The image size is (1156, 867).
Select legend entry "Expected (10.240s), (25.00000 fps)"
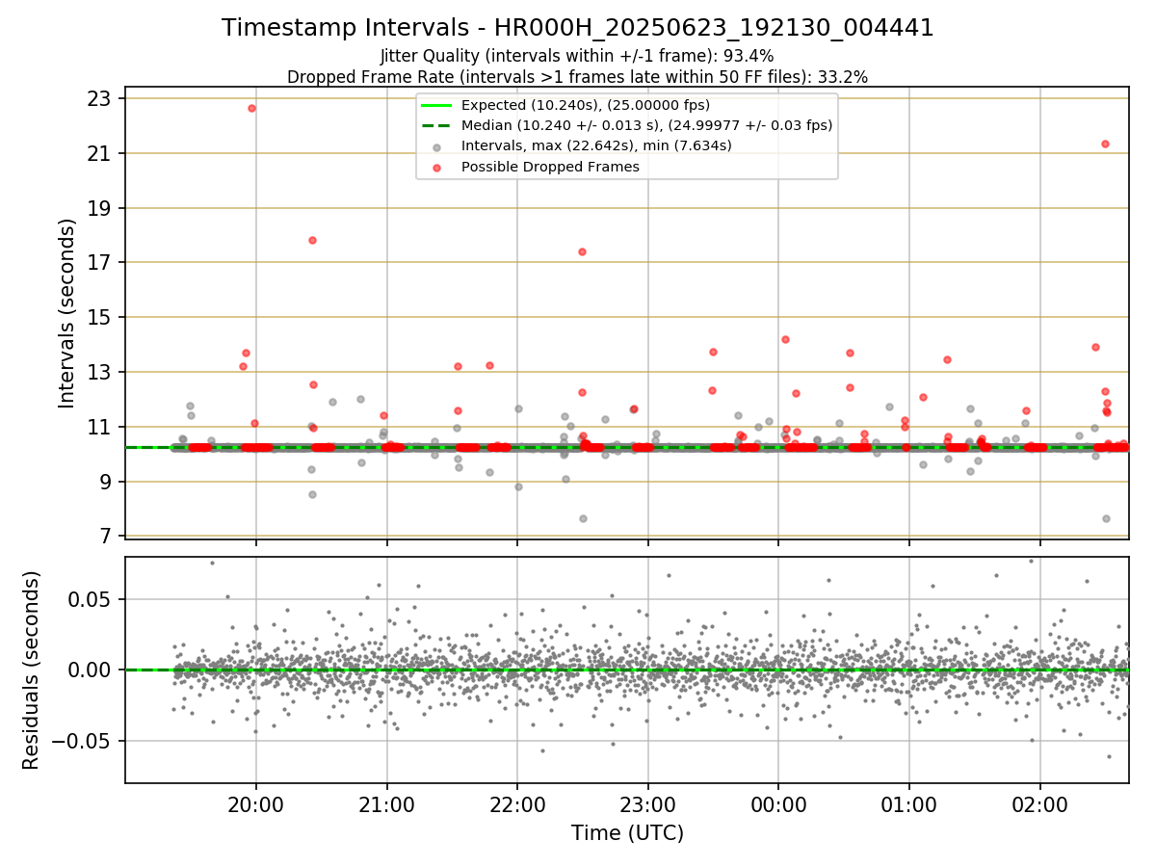[585, 105]
